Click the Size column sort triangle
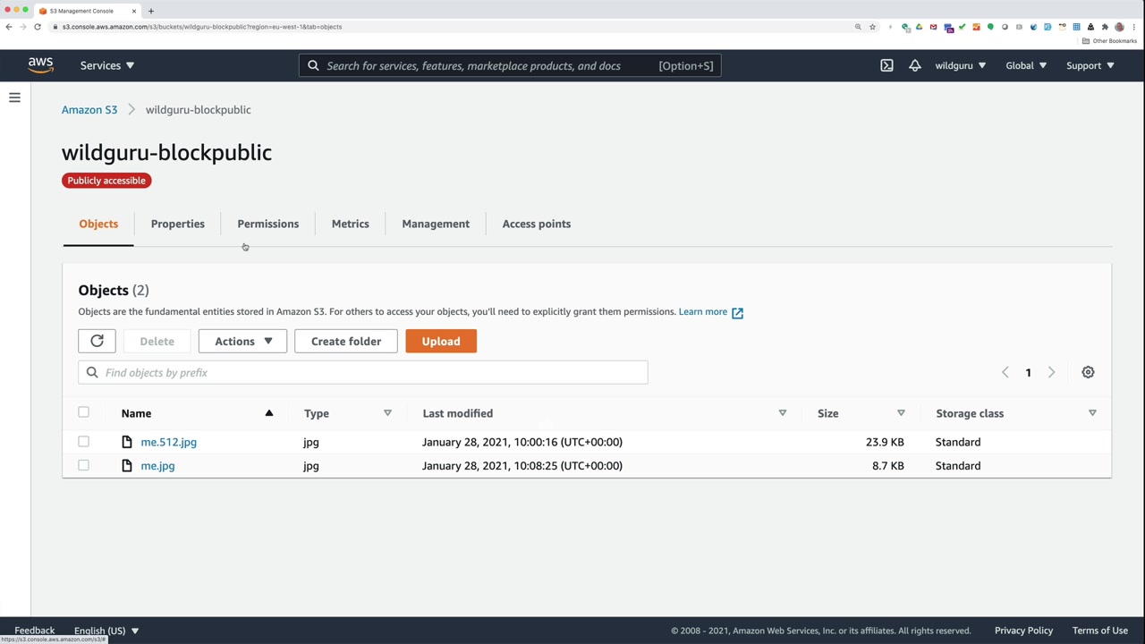Viewport: 1145px width, 644px height. tap(901, 413)
